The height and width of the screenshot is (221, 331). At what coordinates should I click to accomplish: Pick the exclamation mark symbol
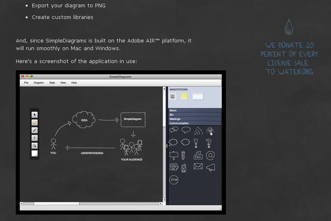(x=196, y=143)
